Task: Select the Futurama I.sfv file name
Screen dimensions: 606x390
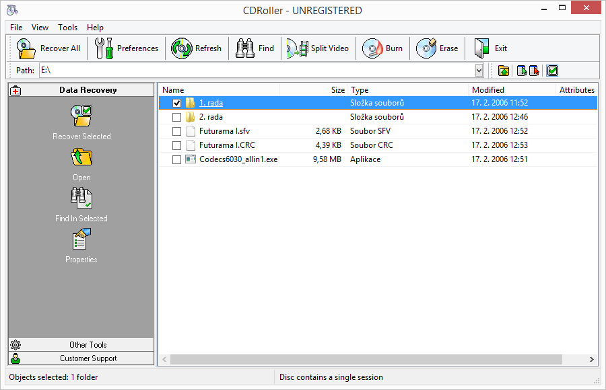Action: point(224,131)
